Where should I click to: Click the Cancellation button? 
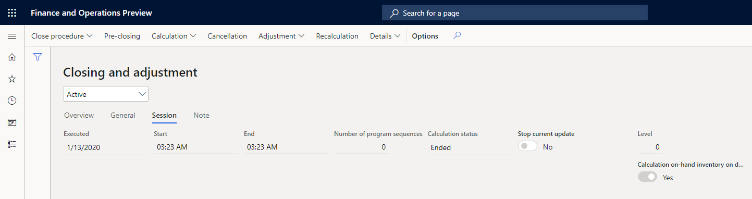[227, 36]
